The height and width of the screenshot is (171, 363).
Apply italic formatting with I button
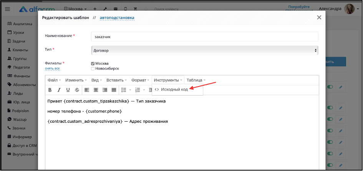coord(59,90)
